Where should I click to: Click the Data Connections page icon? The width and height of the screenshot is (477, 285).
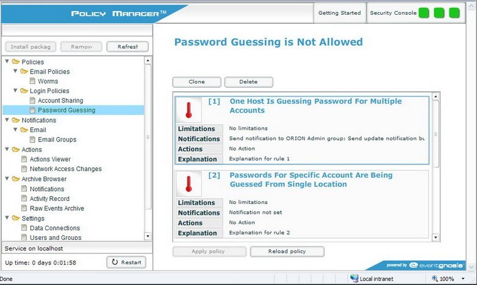point(24,228)
